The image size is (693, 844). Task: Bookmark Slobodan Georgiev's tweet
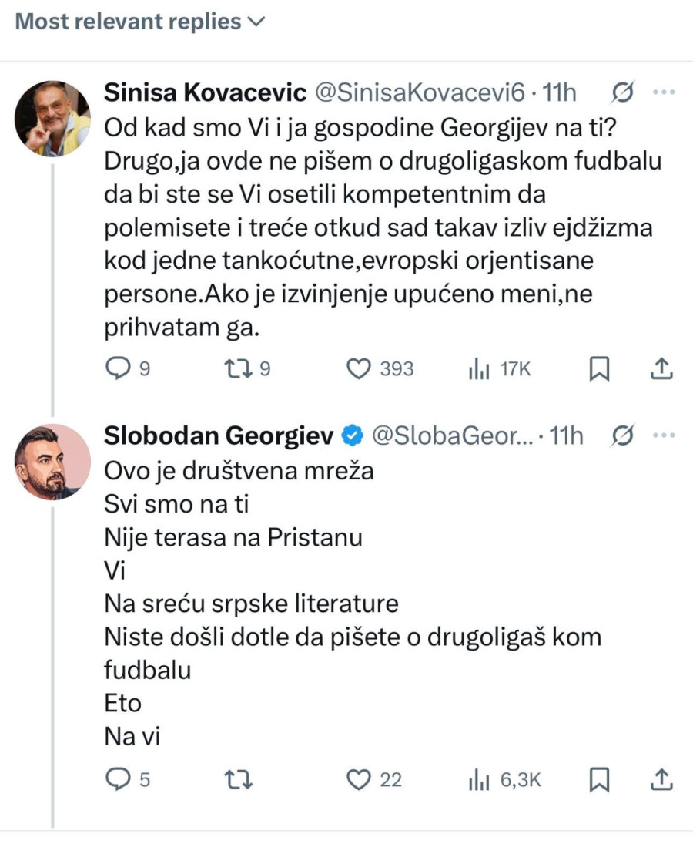(599, 780)
